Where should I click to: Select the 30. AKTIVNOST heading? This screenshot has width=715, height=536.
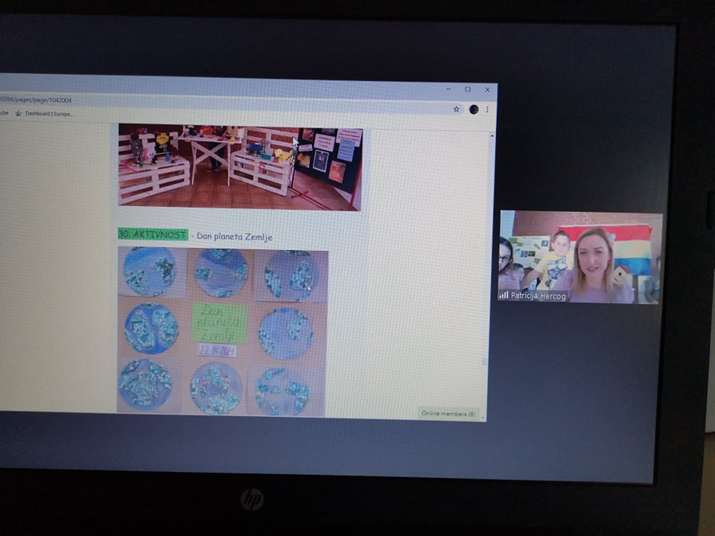pyautogui.click(x=153, y=234)
